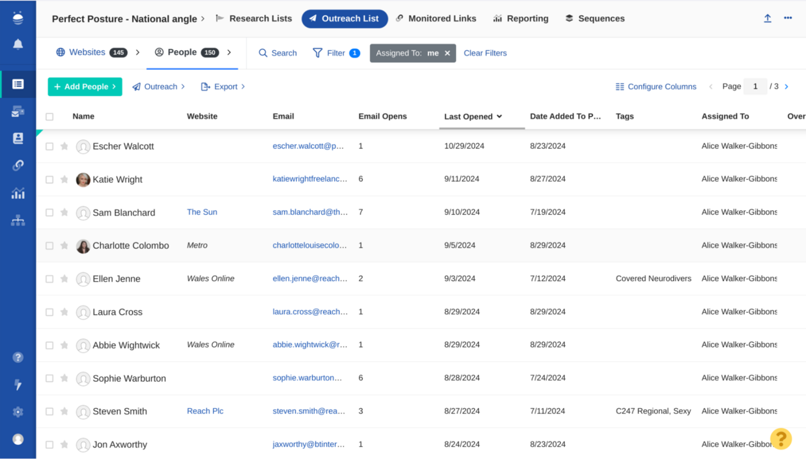The width and height of the screenshot is (806, 459).
Task: Open the link chain icon in sidebar
Action: coord(18,166)
